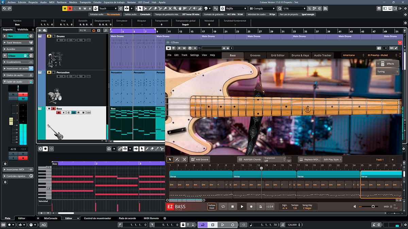Activate the Mute X tool
This screenshot has height=229, width=408.
pos(171,8)
